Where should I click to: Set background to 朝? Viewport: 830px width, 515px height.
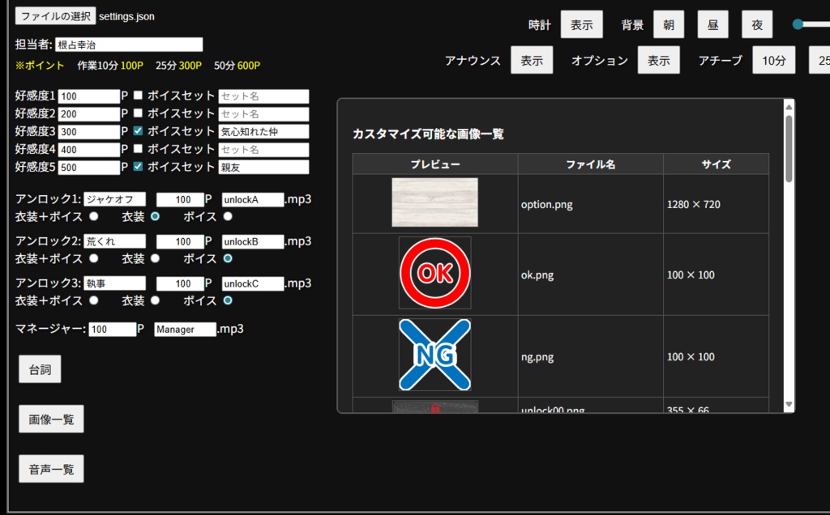(x=669, y=24)
